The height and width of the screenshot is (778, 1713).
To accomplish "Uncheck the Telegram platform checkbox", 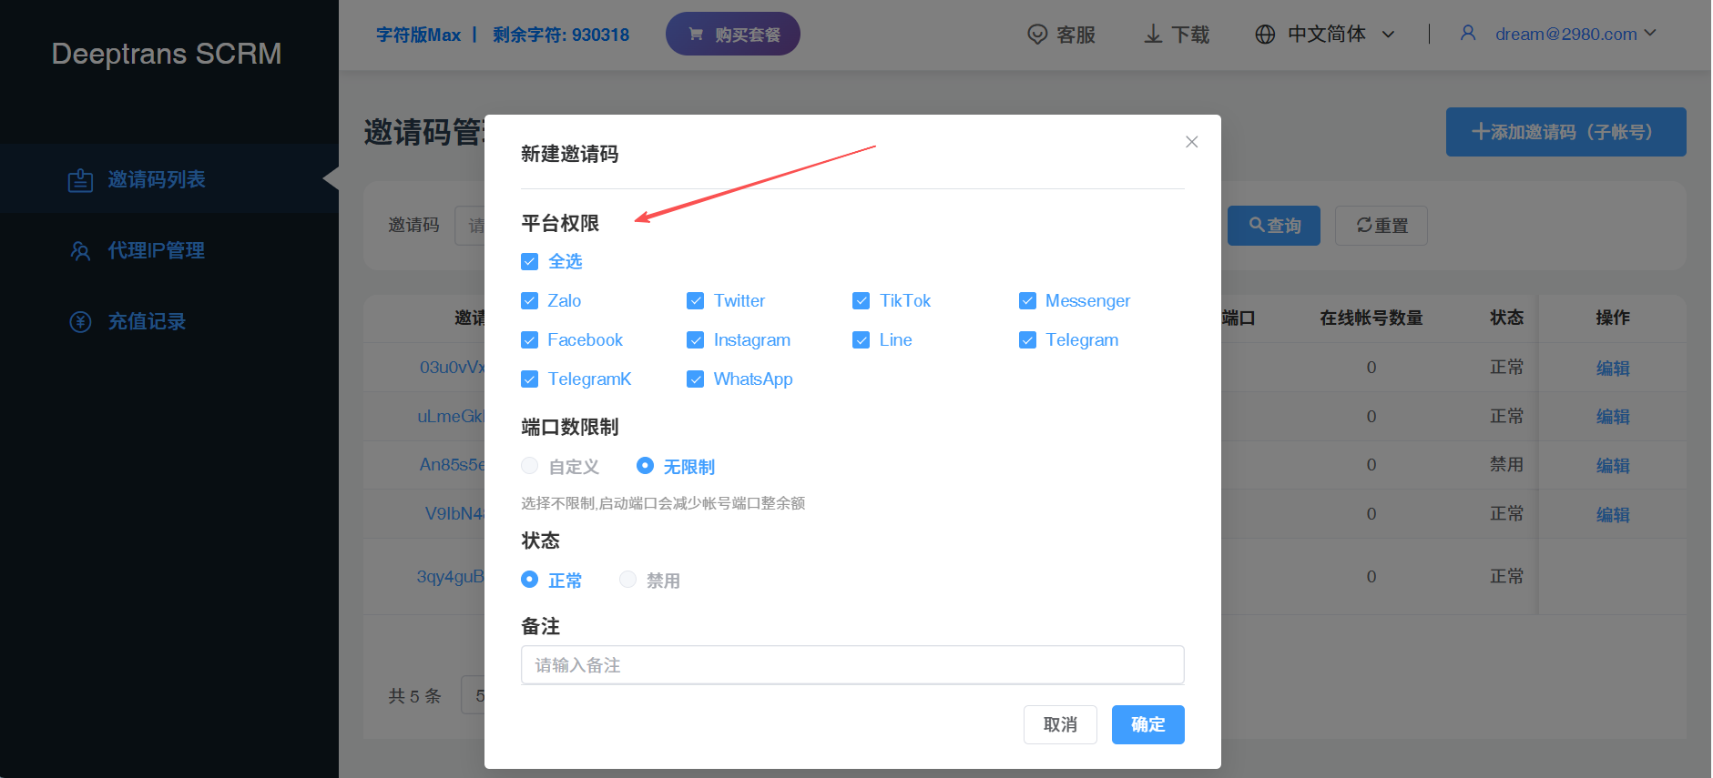I will (x=1027, y=340).
